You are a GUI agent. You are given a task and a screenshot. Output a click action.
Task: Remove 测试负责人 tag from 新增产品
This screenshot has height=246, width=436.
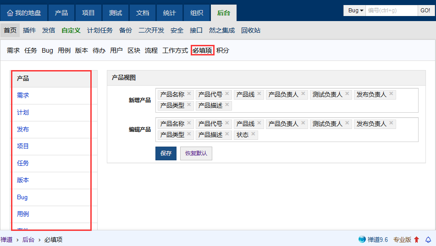coord(347,93)
